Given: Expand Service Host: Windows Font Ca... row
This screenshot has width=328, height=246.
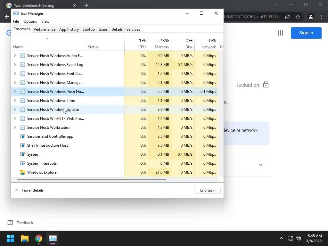Looking at the screenshot, I should pos(15,74).
